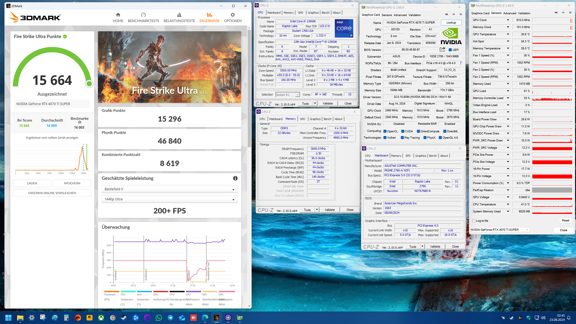Screen dimensions: 576x324
Task: Open the Advanced tab in the left GPU-Z window
Action: coord(400,15)
